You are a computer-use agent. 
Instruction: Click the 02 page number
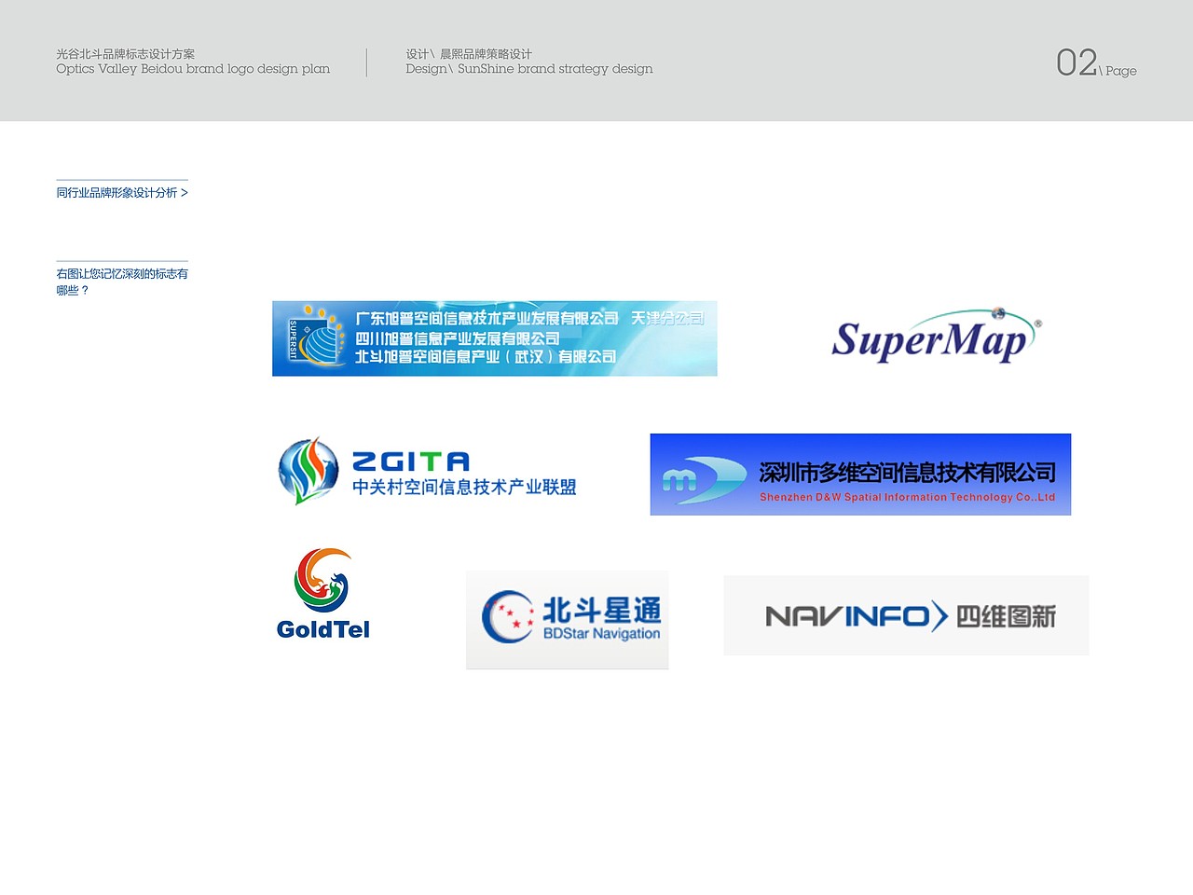pyautogui.click(x=1076, y=63)
